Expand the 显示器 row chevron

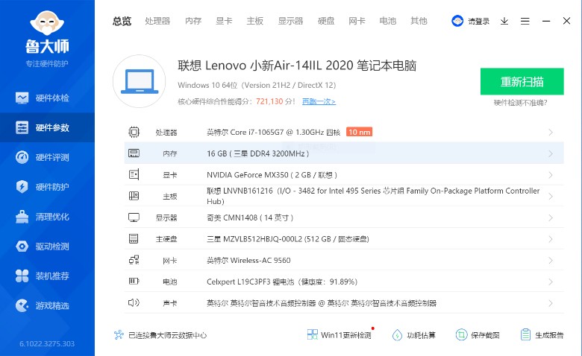(551, 217)
